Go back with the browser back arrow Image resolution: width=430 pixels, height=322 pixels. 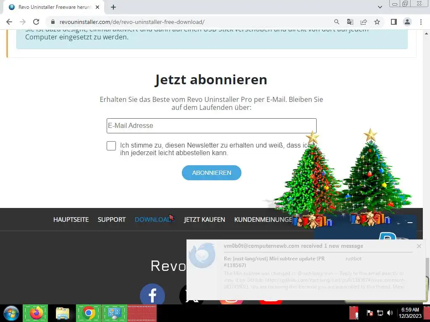(x=9, y=22)
